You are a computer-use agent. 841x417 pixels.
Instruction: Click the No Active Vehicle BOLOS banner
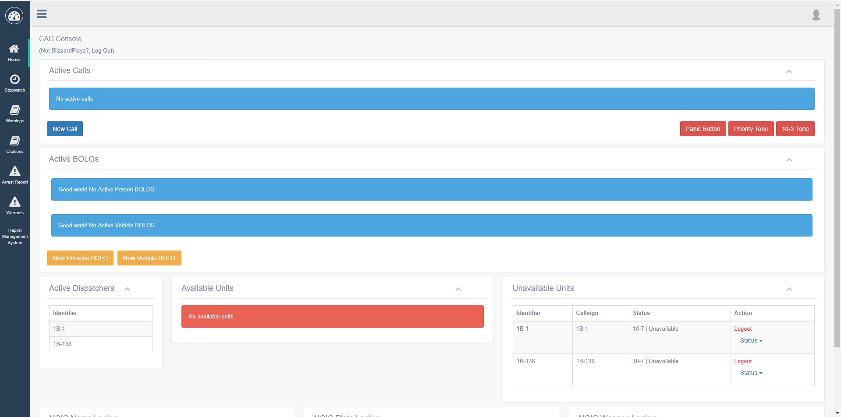(432, 225)
